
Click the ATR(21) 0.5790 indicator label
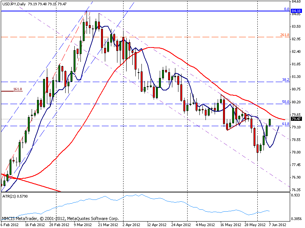pyautogui.click(x=15, y=196)
